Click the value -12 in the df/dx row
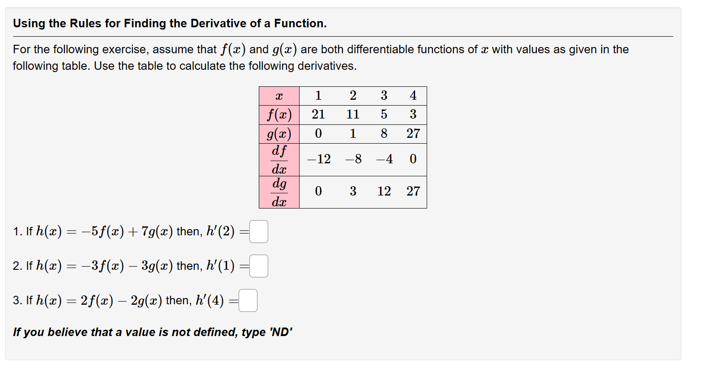The width and height of the screenshot is (728, 379). [318, 159]
